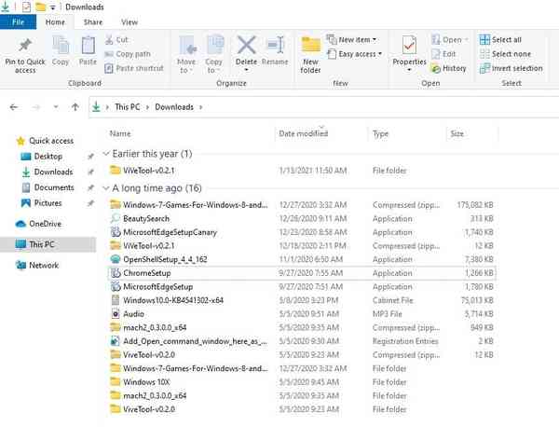This screenshot has height=427, width=559.
Task: Open Documents in navigation pane
Action: [48, 187]
